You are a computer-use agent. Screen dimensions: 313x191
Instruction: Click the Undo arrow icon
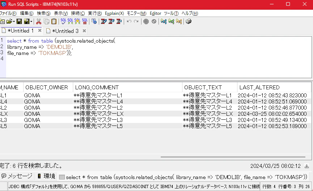point(129,21)
